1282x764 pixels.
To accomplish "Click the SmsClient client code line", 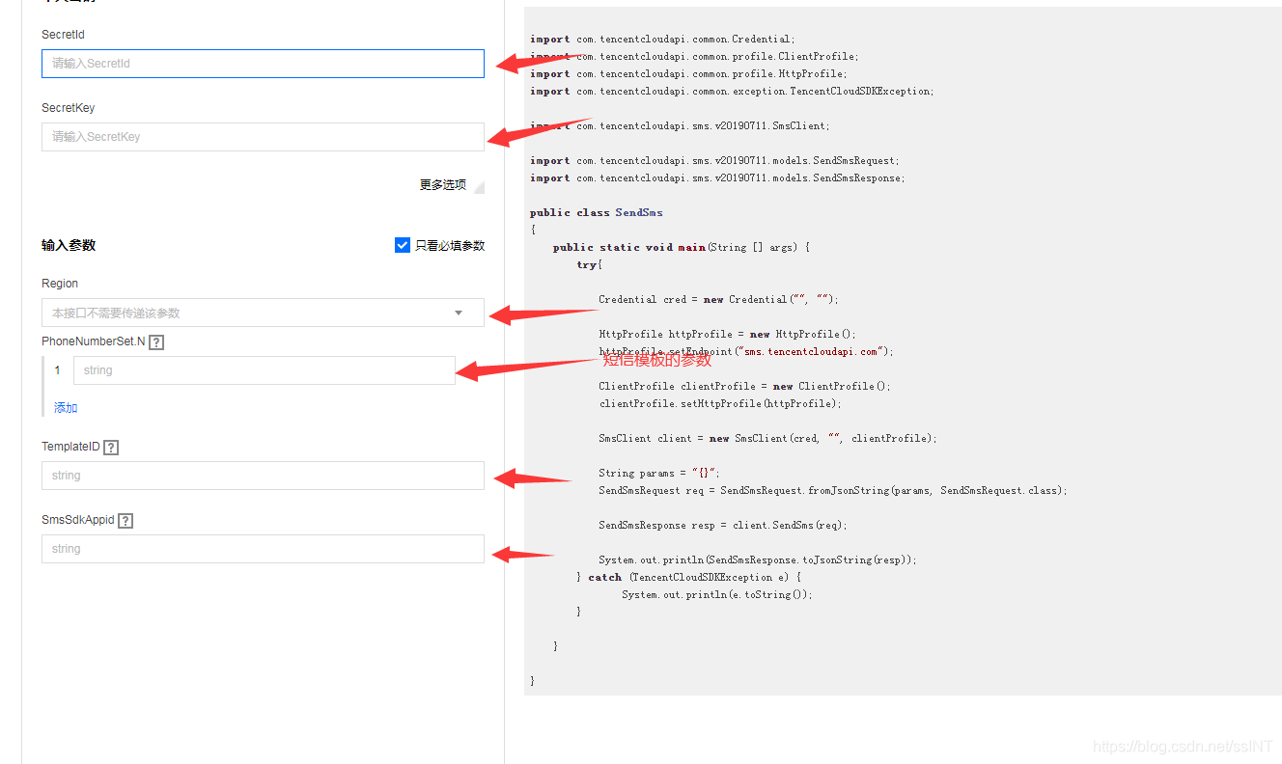I will click(767, 438).
